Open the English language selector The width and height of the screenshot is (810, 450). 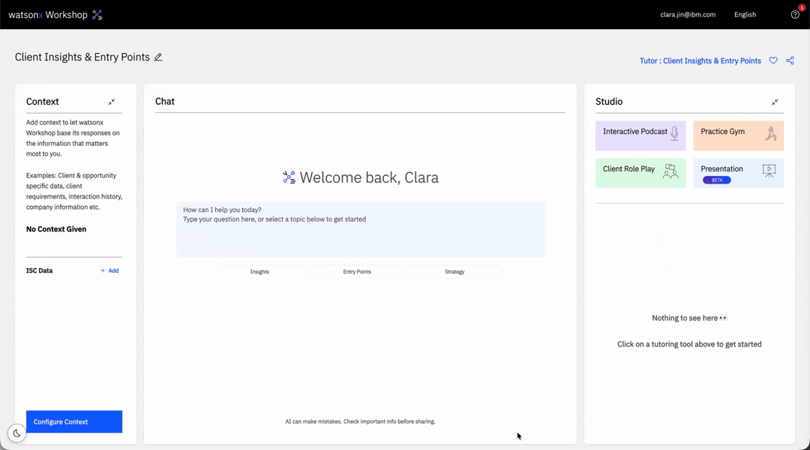tap(745, 14)
